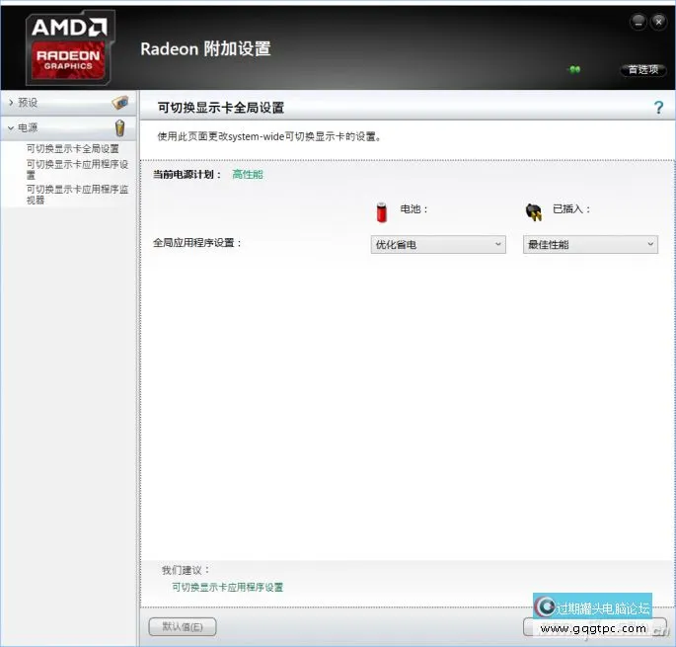Viewport: 676px width, 647px height.
Task: Click the 电池 label
Action: [413, 208]
